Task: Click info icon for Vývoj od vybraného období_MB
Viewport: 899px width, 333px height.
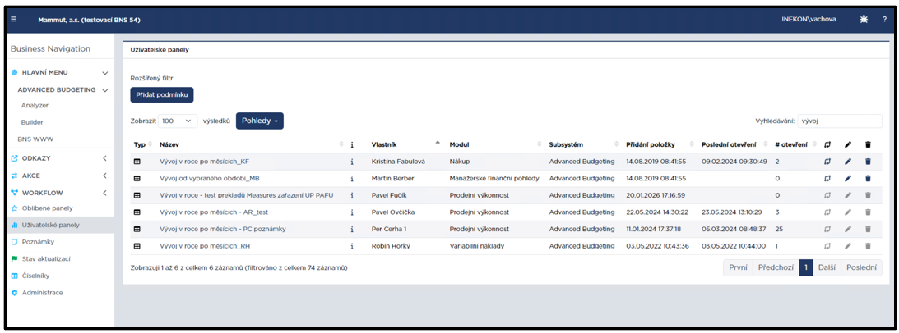Action: coord(352,179)
